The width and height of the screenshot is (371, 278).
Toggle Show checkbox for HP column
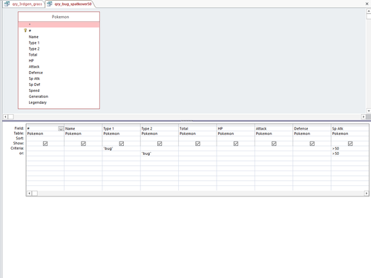[x=236, y=144]
